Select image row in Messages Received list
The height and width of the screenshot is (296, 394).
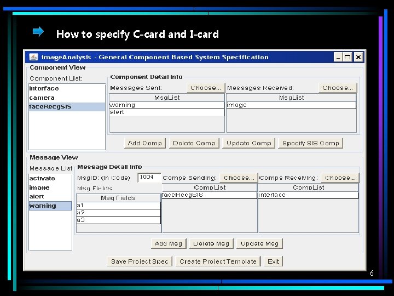tap(291, 105)
